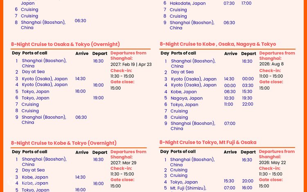Click 'Departures from Shanghai' label above Aug 8
The height and width of the screenshot is (192, 307).
[277, 56]
